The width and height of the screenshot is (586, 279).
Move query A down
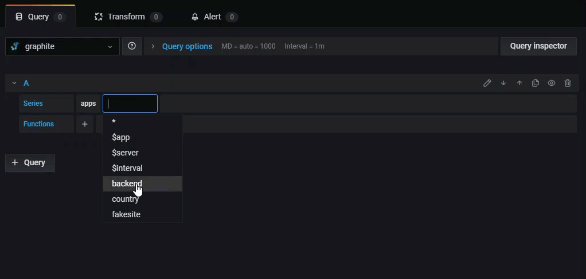pyautogui.click(x=503, y=83)
